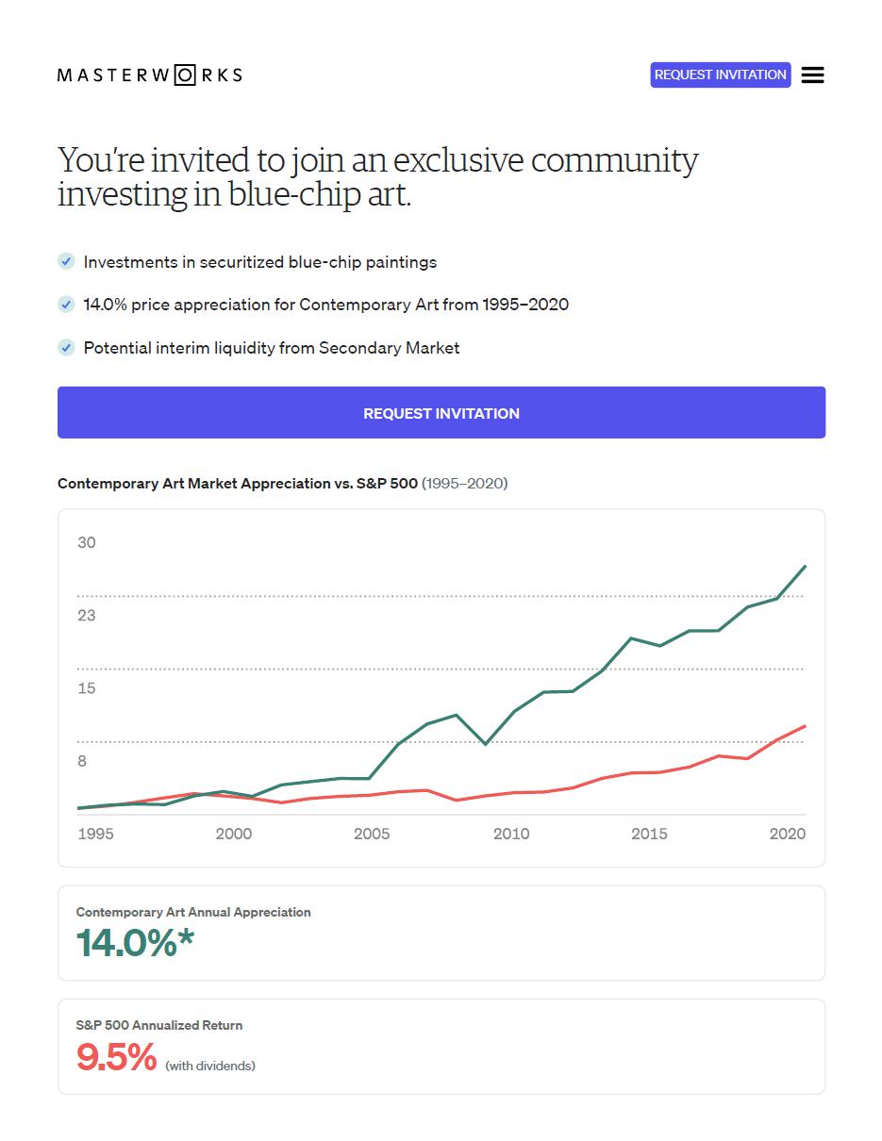
Task: Click the green 14.0%* appreciation figure
Action: 135,943
